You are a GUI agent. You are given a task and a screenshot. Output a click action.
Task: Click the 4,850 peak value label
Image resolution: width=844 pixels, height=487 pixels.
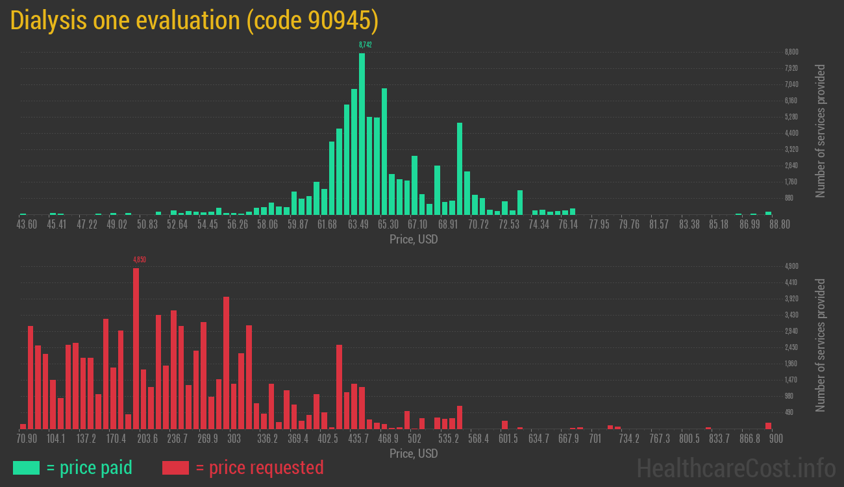(x=139, y=260)
